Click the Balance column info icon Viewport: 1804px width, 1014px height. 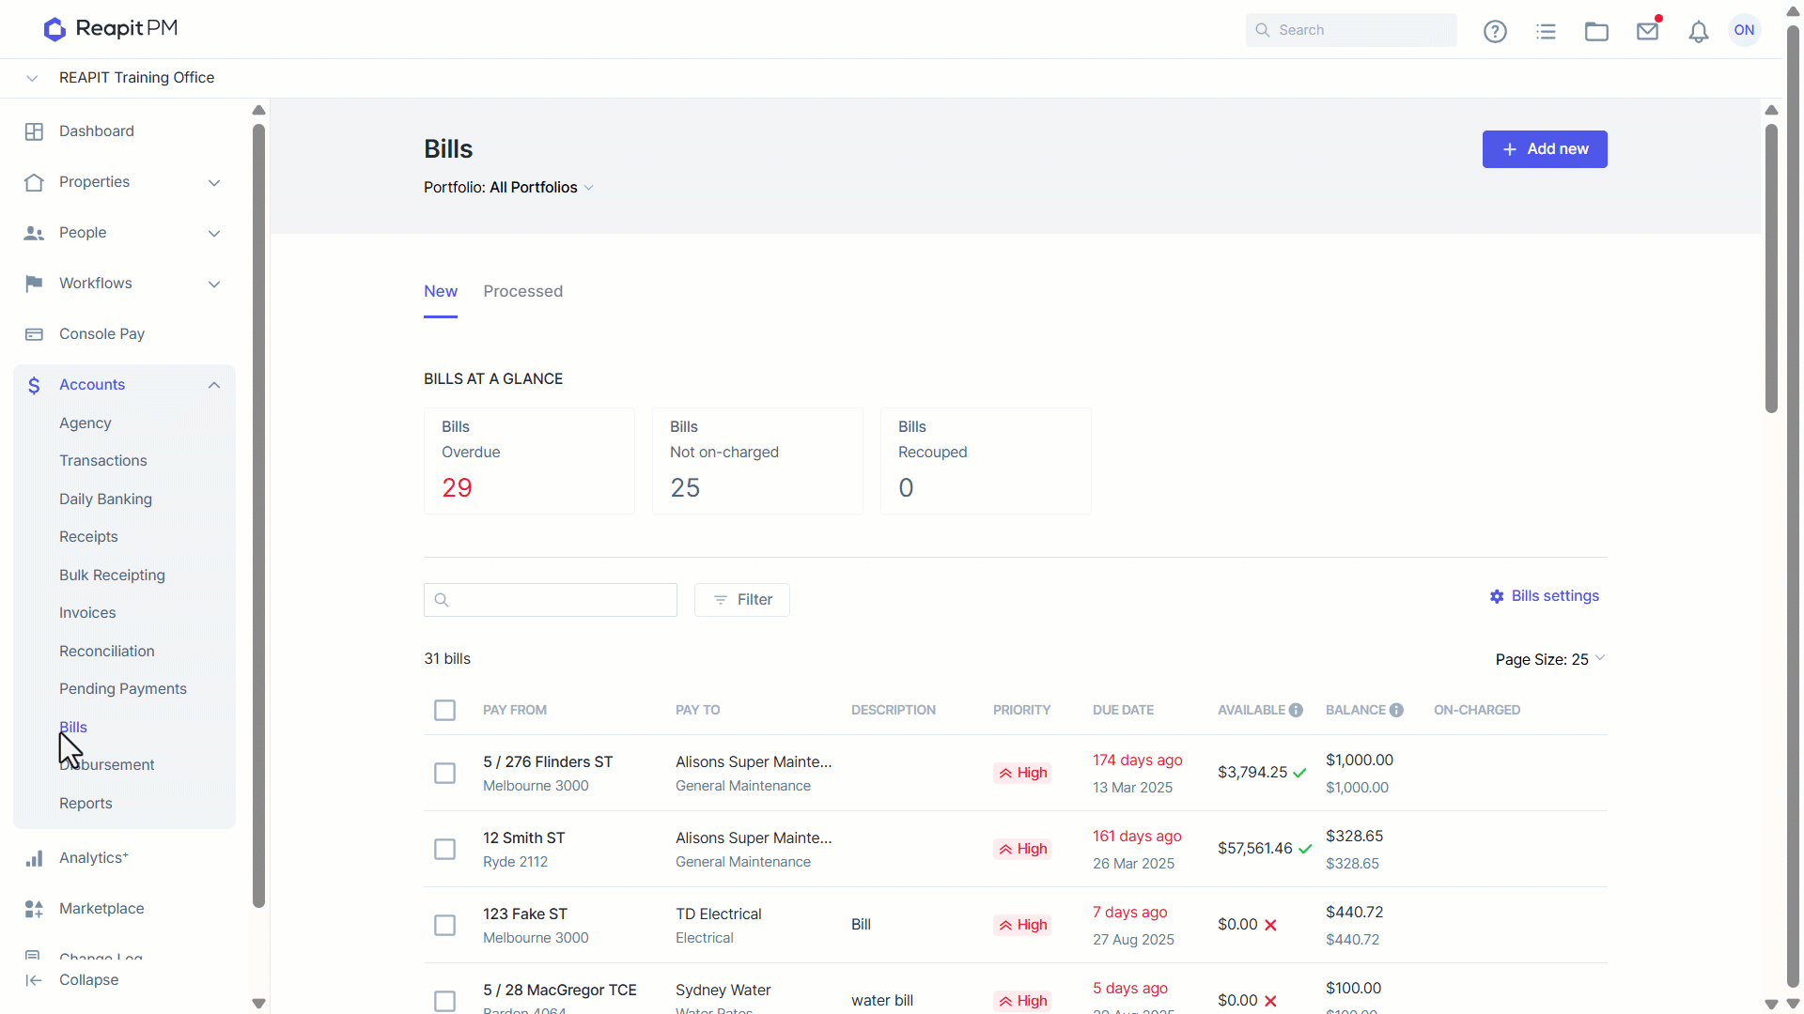click(x=1396, y=710)
